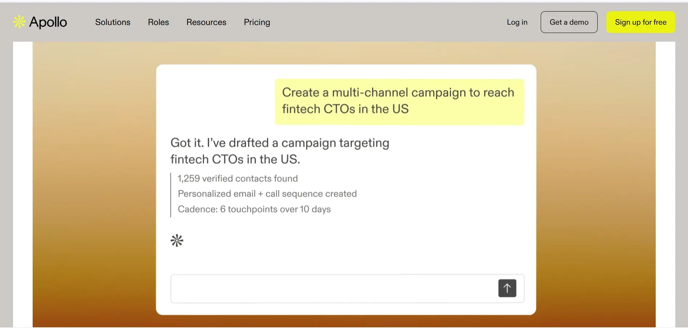Focus the chat message input field
The width and height of the screenshot is (688, 328).
334,288
